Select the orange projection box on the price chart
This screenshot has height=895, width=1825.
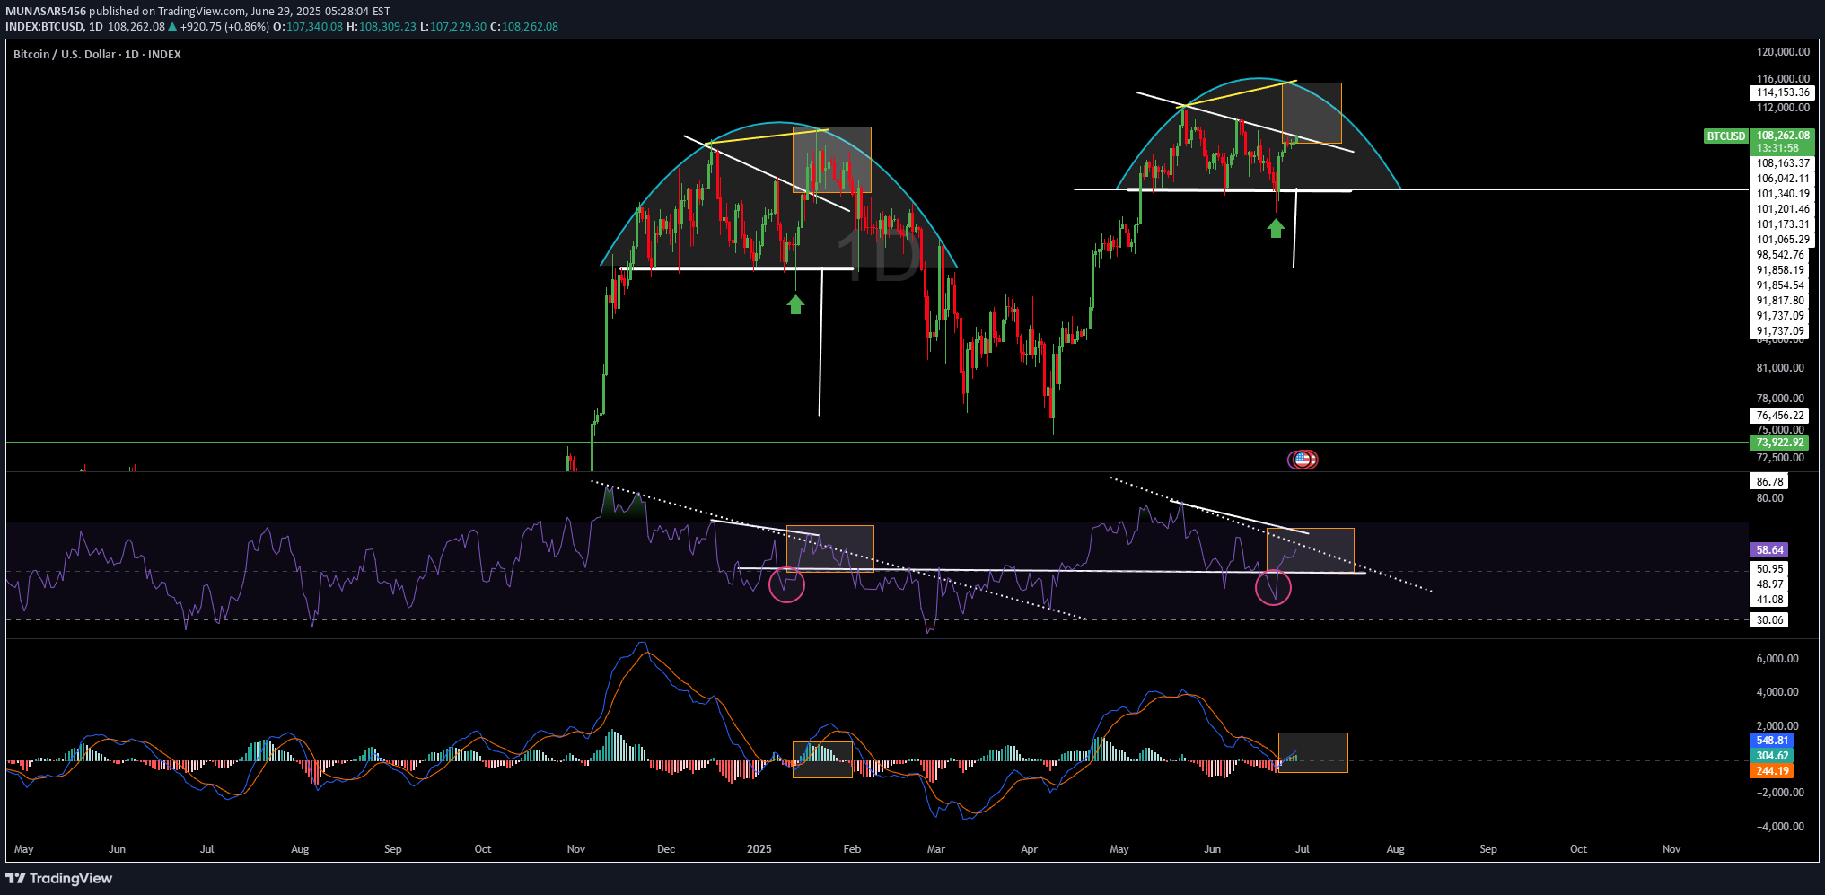(1312, 113)
